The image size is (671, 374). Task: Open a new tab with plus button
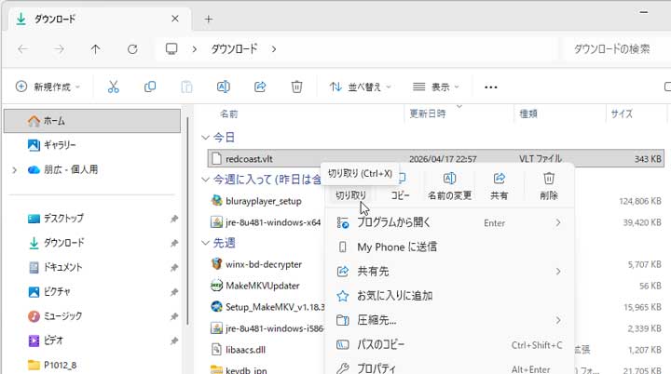[x=209, y=19]
